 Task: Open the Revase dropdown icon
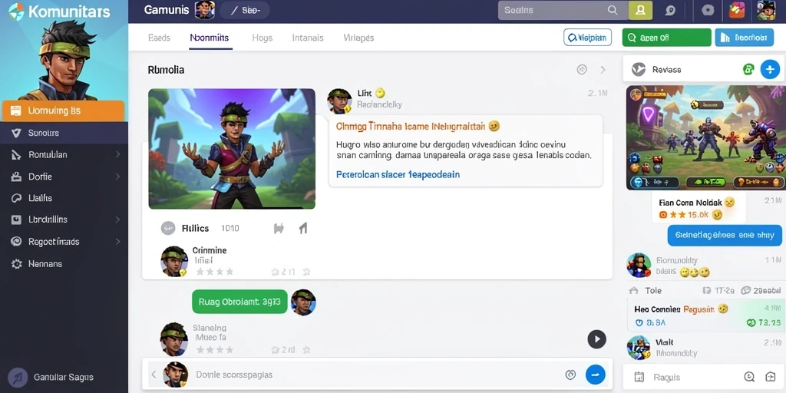[x=638, y=69]
